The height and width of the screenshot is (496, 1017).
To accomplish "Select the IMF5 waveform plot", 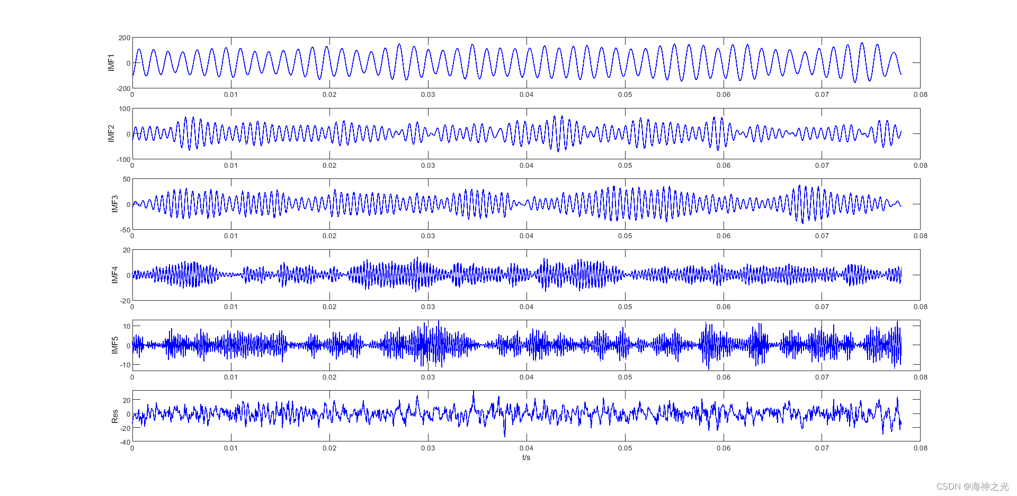I will (526, 345).
